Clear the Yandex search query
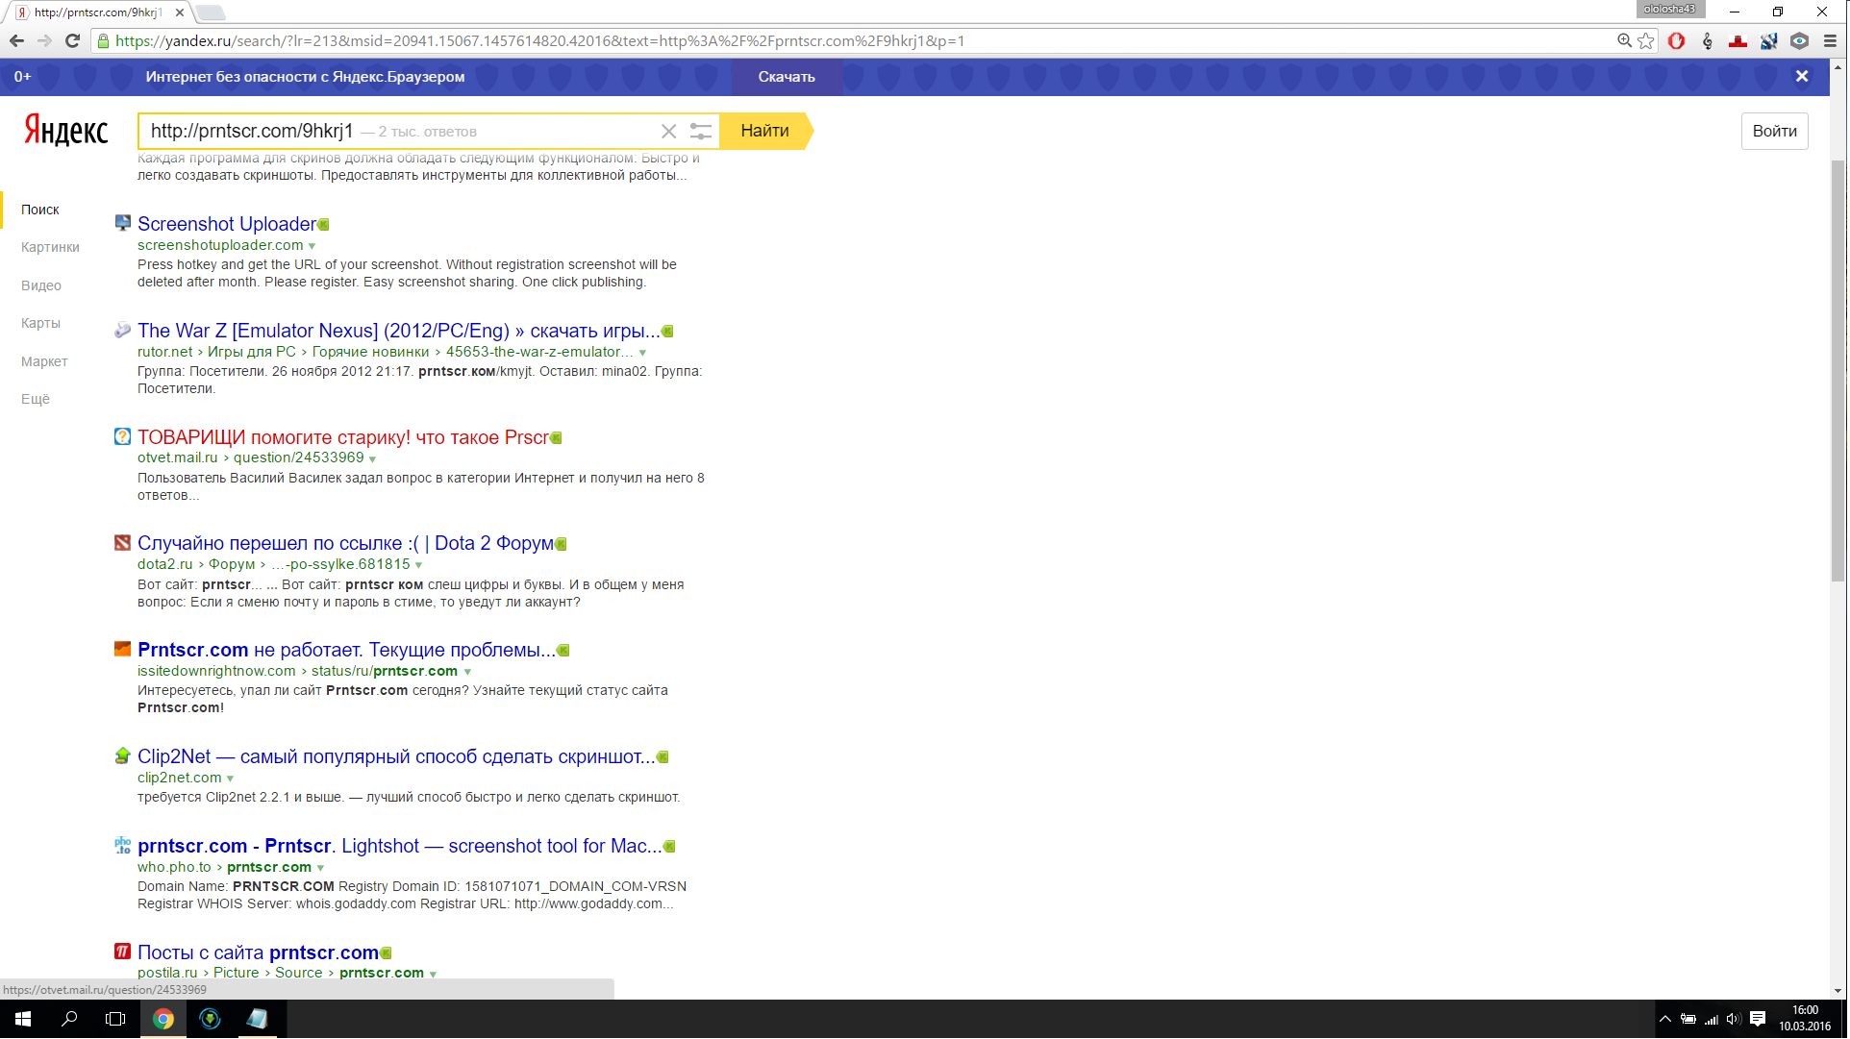1850x1039 pixels. (669, 132)
